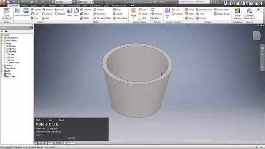Collapse the Origin folder node
This screenshot has height=149, width=265.
coord(2,43)
